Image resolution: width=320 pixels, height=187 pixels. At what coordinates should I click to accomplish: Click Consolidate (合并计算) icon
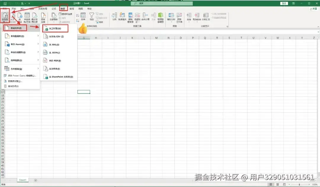coord(145,17)
